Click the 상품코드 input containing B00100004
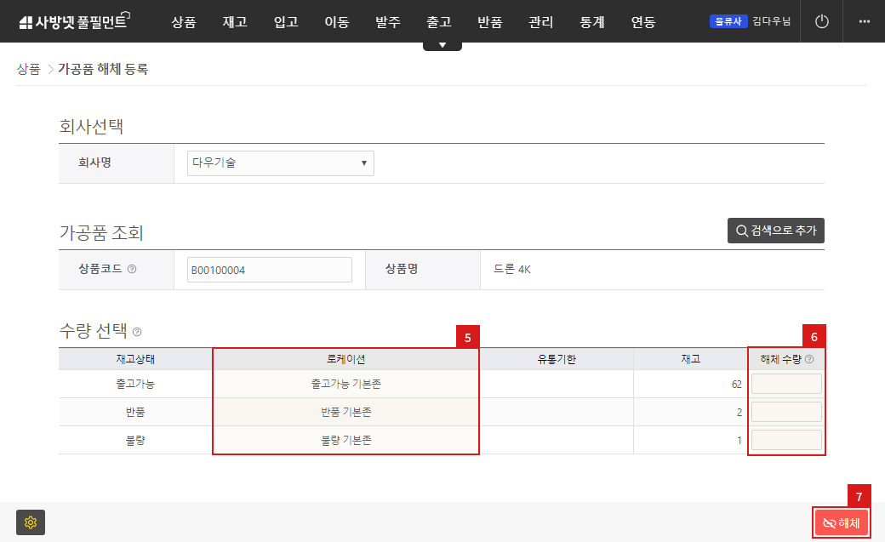The height and width of the screenshot is (542, 885). tap(269, 269)
